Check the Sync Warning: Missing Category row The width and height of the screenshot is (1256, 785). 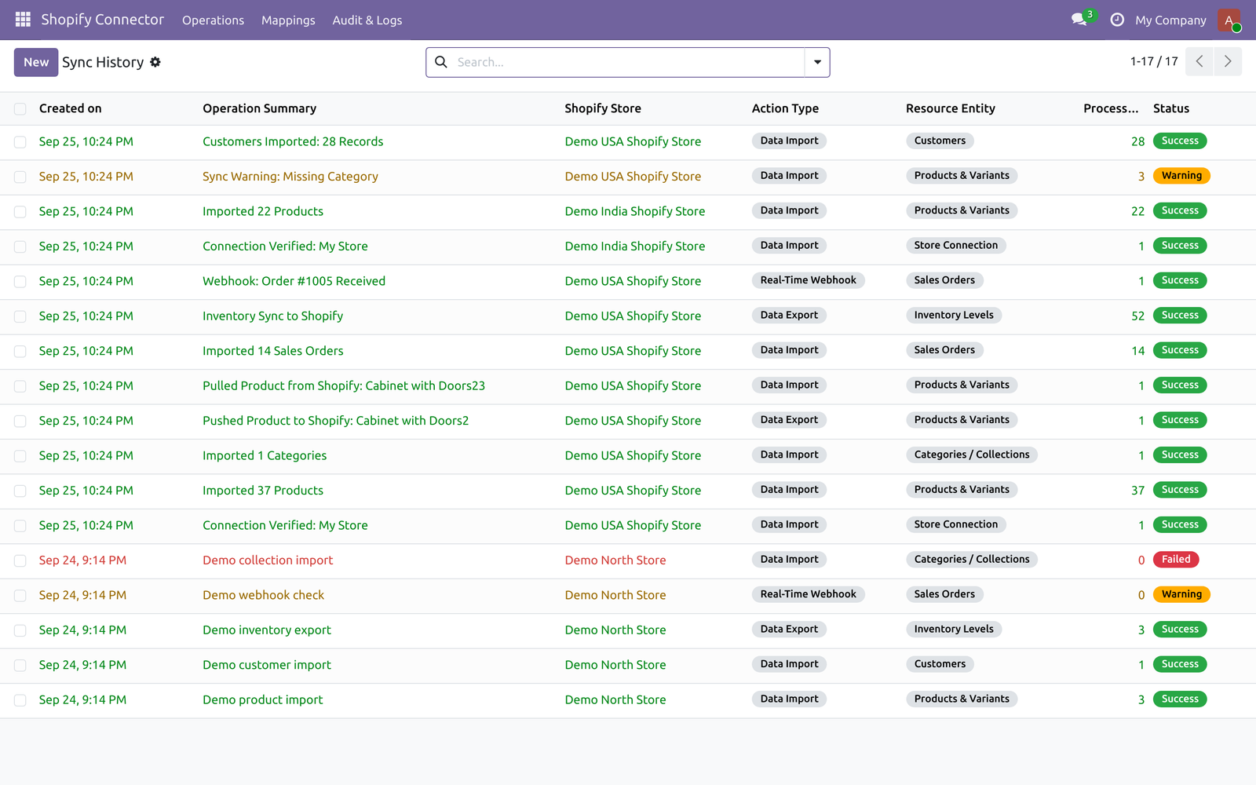click(20, 177)
